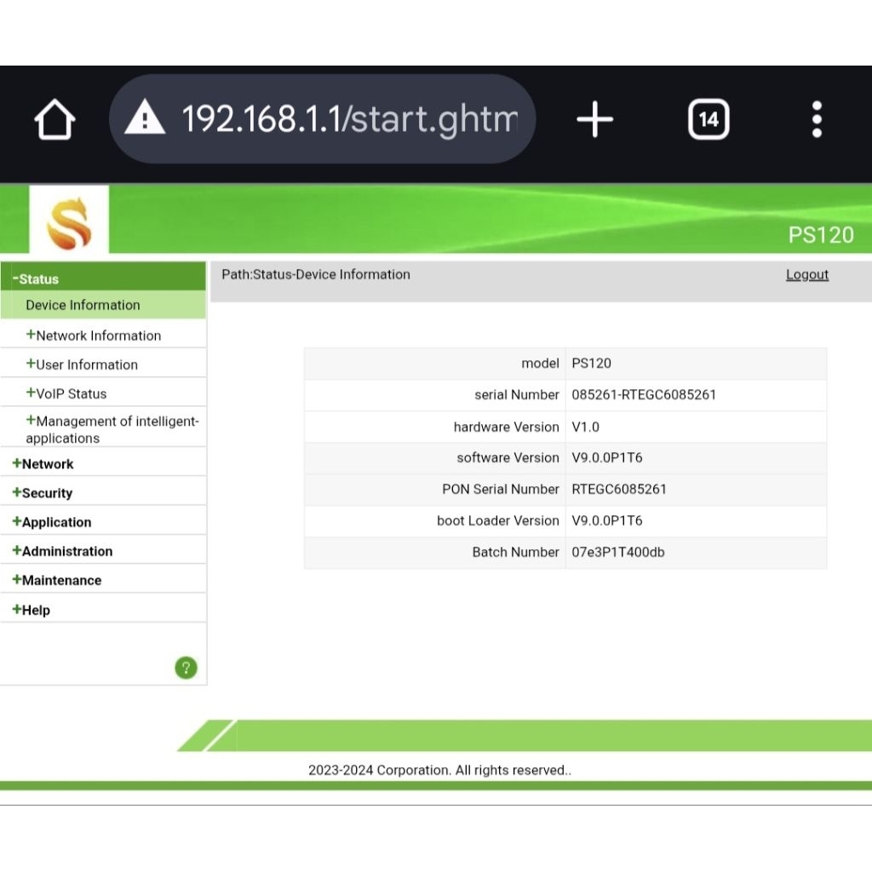Click the router brand S logo
The width and height of the screenshot is (872, 872).
pos(69,221)
